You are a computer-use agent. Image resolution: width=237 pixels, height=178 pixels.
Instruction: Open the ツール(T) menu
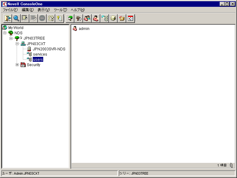click(x=60, y=10)
